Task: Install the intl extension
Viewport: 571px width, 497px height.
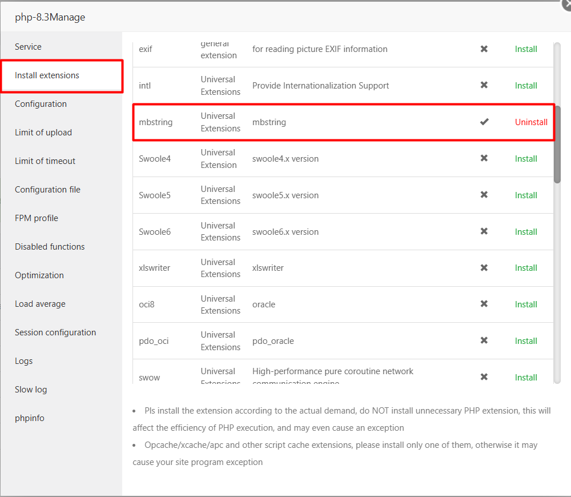Action: [x=526, y=85]
